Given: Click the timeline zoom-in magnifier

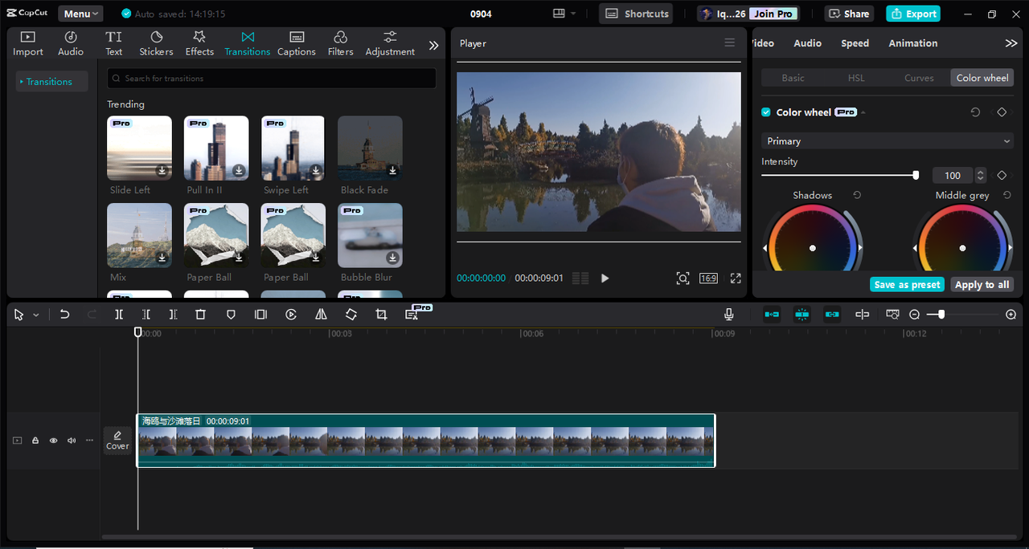Looking at the screenshot, I should [1011, 315].
